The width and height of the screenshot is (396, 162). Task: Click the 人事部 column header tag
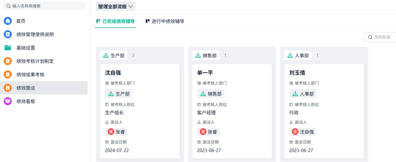tap(298, 56)
